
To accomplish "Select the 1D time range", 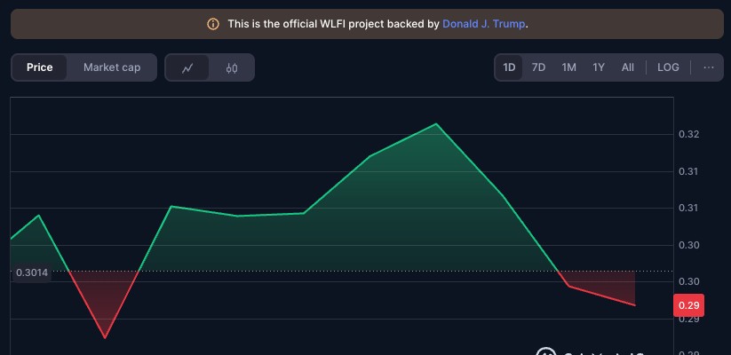I will point(509,67).
